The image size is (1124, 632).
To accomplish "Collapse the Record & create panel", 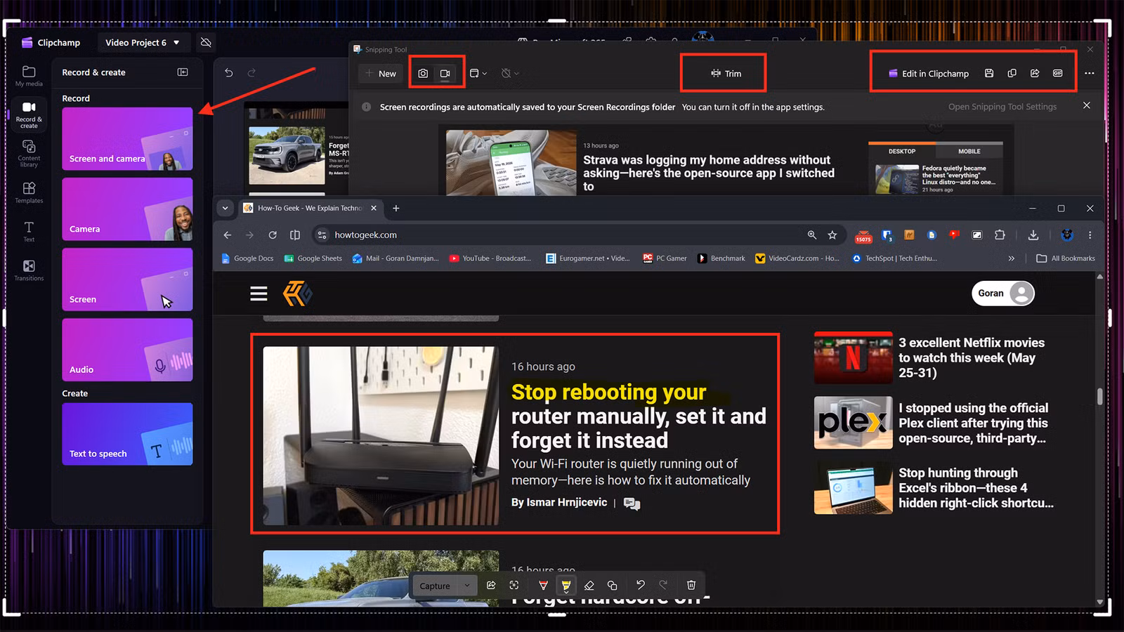I will [183, 72].
